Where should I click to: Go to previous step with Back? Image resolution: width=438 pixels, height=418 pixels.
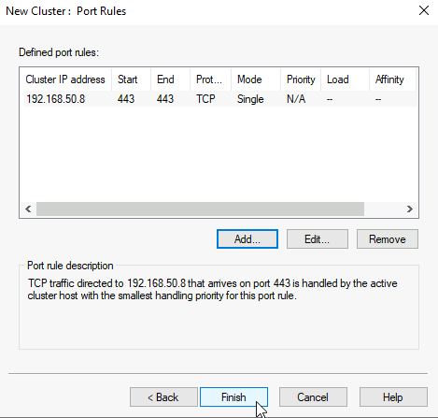coord(163,397)
